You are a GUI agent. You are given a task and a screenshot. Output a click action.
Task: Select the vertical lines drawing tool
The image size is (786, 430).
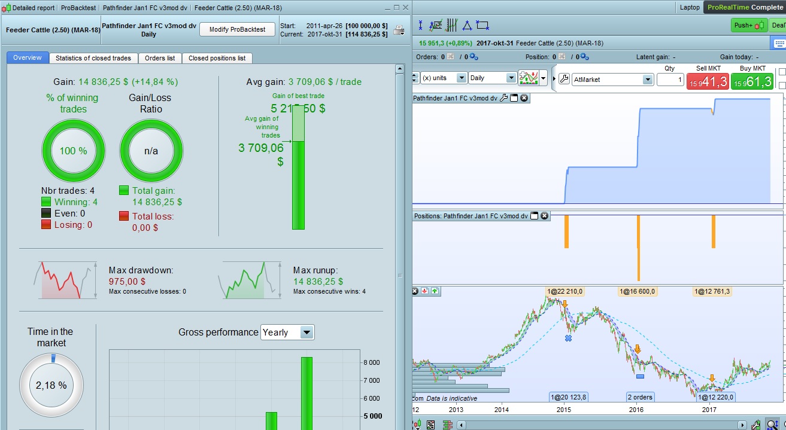tap(451, 25)
